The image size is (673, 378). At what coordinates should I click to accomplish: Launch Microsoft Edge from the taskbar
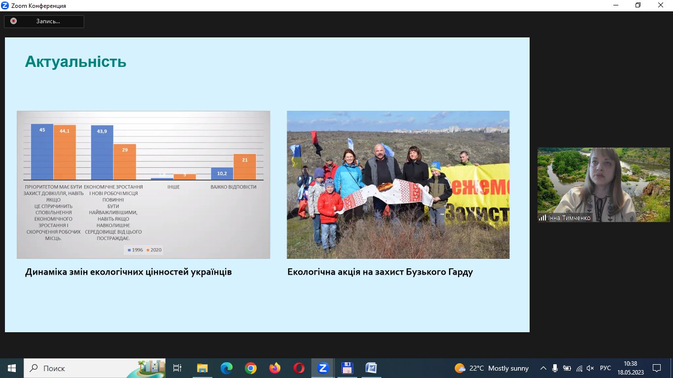[x=227, y=368]
